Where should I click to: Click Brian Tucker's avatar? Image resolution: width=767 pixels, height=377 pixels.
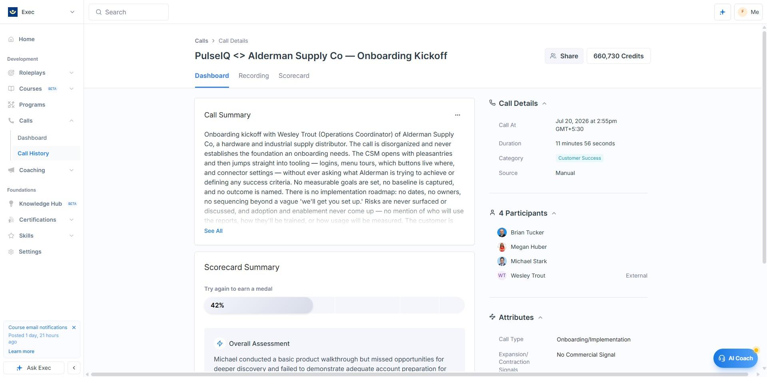(x=502, y=232)
